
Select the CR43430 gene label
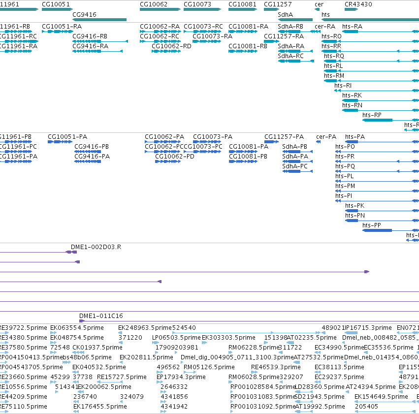[358, 4]
